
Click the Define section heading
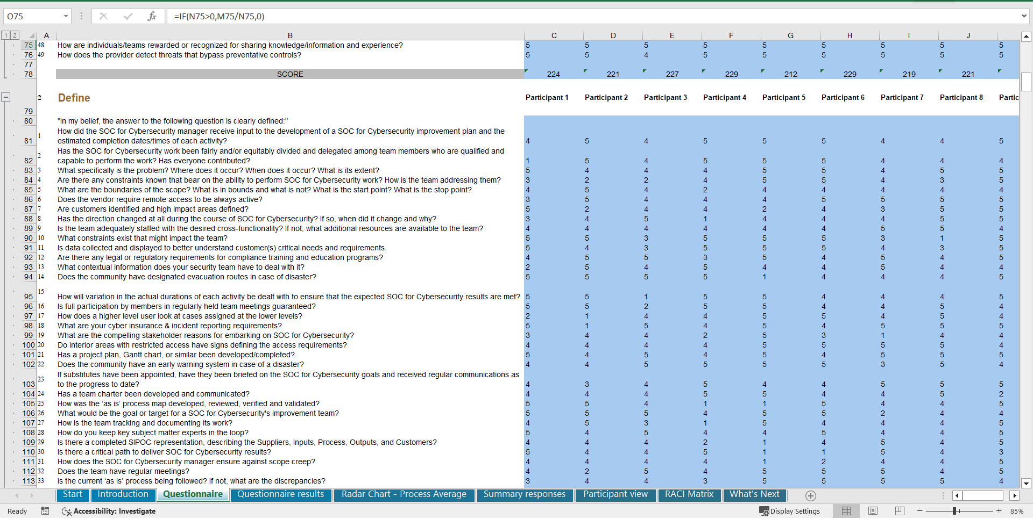[x=74, y=98]
